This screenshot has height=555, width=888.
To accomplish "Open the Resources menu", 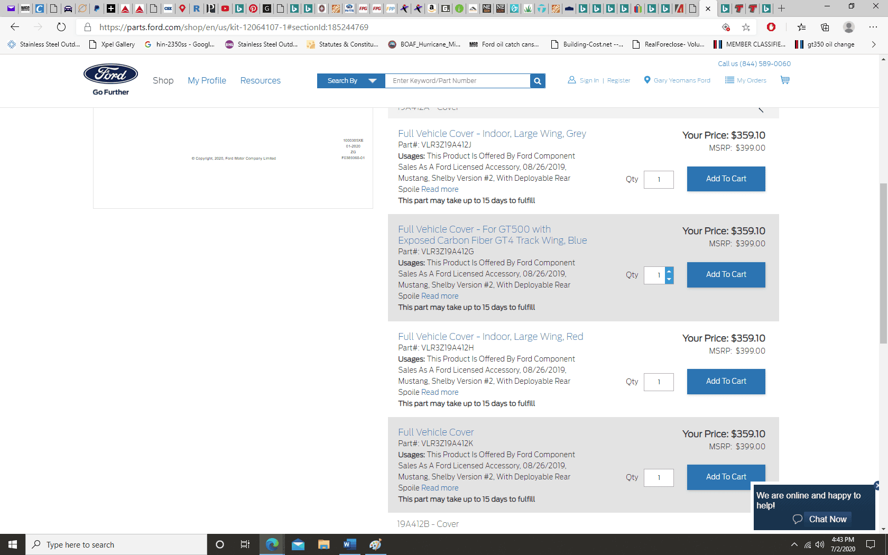I will pos(260,80).
